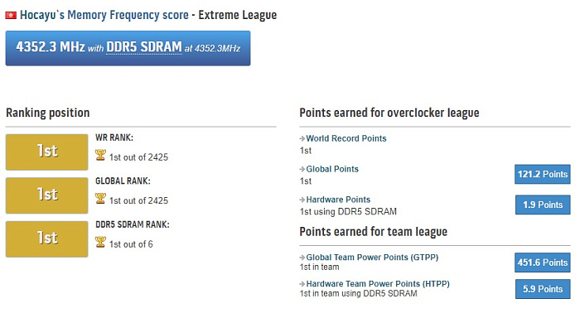Screen dimensions: 580x318
Task: Open the Hardware Points link
Action: coord(338,200)
